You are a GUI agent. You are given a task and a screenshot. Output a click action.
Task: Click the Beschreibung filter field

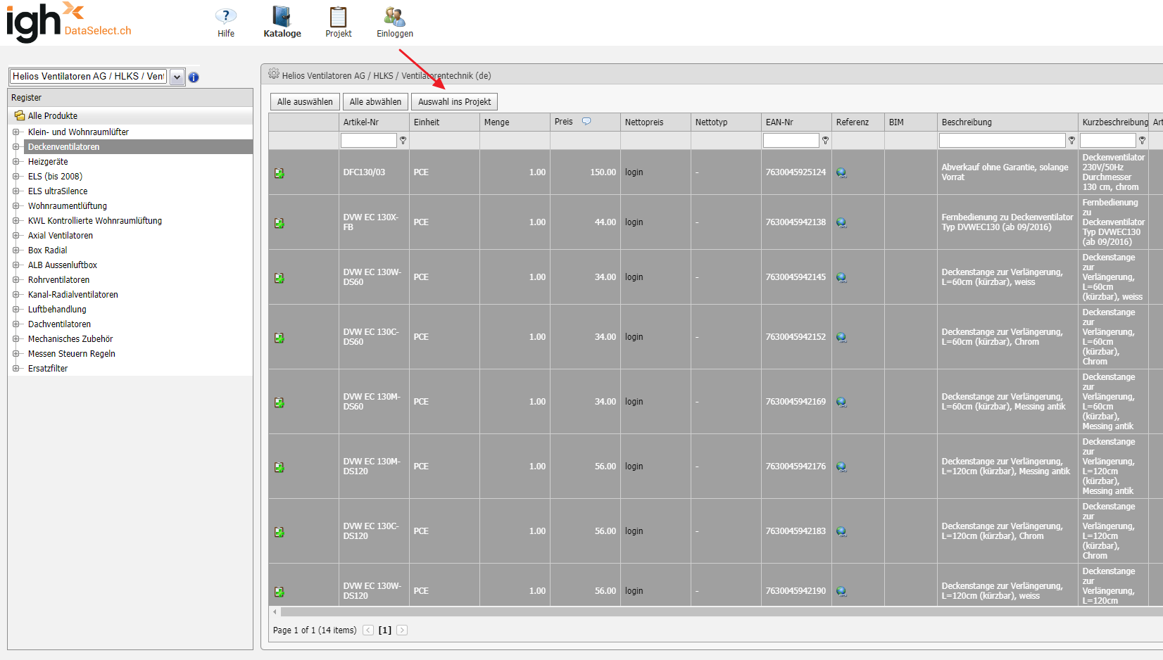point(1002,141)
